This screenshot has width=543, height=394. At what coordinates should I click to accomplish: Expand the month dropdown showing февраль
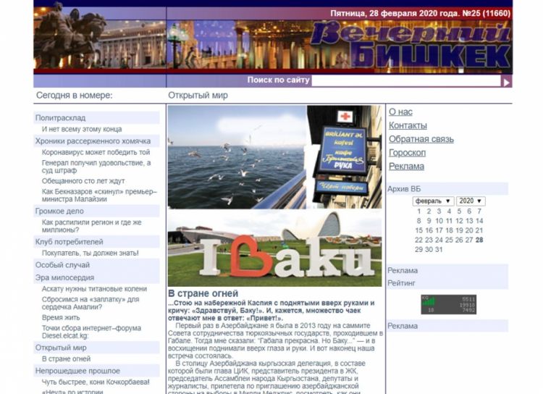click(x=433, y=201)
